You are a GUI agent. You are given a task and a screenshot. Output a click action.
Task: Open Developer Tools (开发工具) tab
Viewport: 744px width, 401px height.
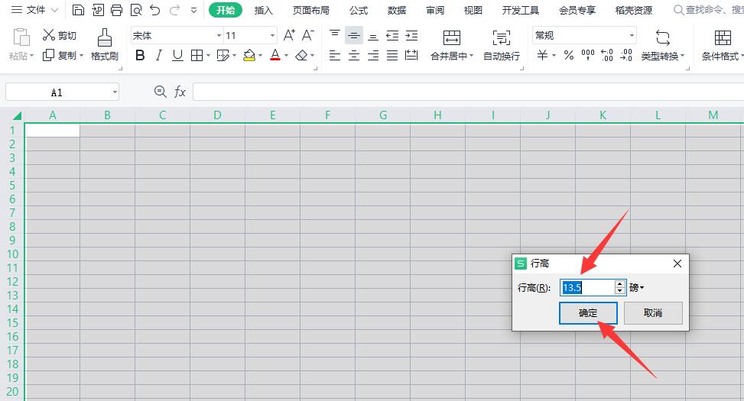point(521,10)
